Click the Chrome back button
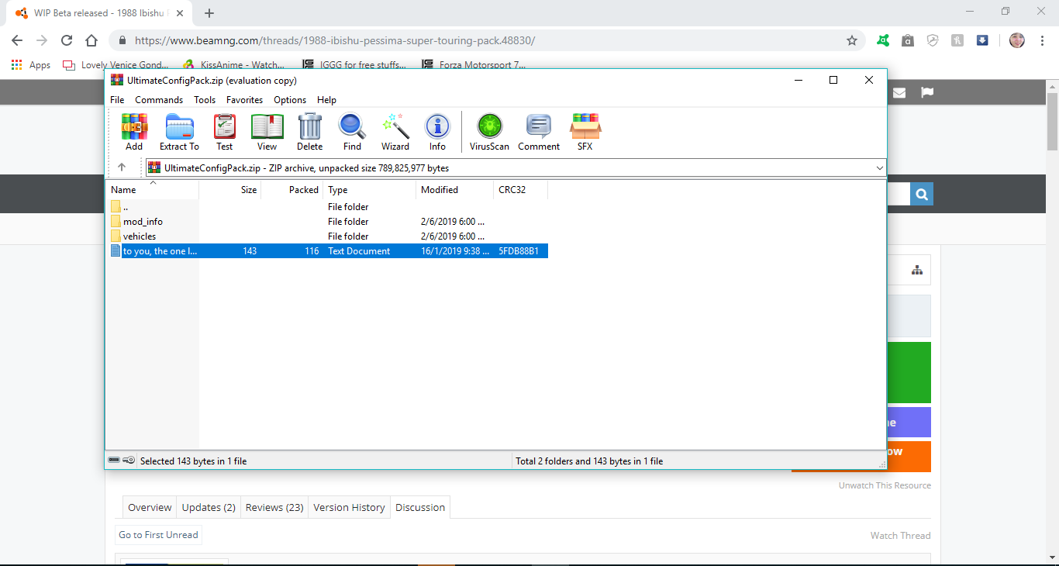1059x566 pixels. (x=17, y=40)
